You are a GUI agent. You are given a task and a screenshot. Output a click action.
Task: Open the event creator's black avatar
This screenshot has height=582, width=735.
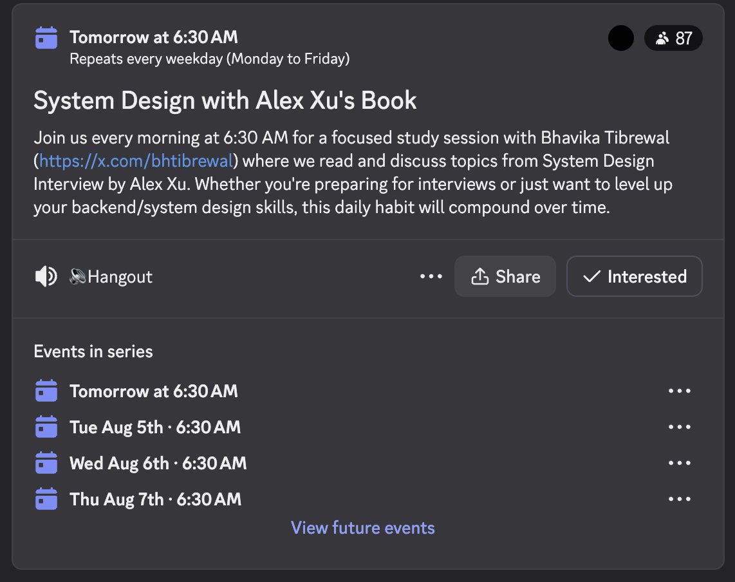point(620,38)
